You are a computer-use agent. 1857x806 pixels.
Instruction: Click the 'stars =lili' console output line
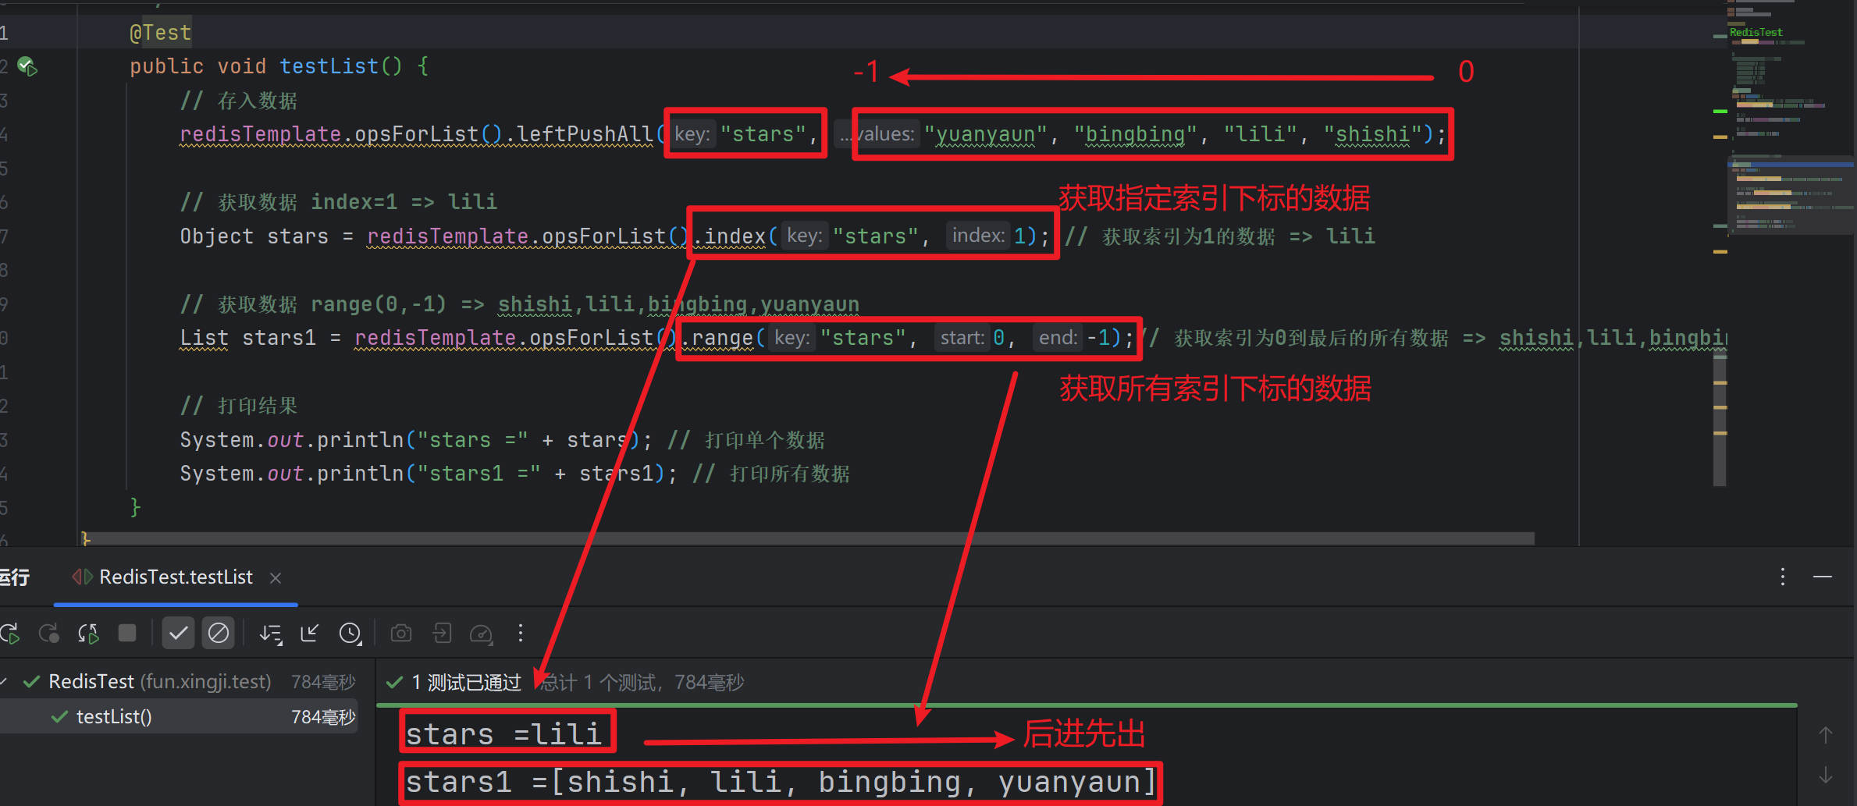point(503,734)
